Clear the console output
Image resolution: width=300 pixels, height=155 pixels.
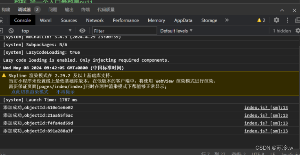11,31
